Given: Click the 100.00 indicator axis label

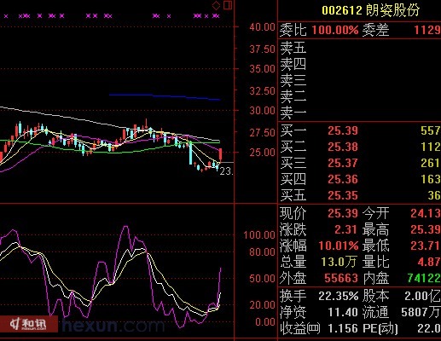Looking at the screenshot, I should 259,235.
